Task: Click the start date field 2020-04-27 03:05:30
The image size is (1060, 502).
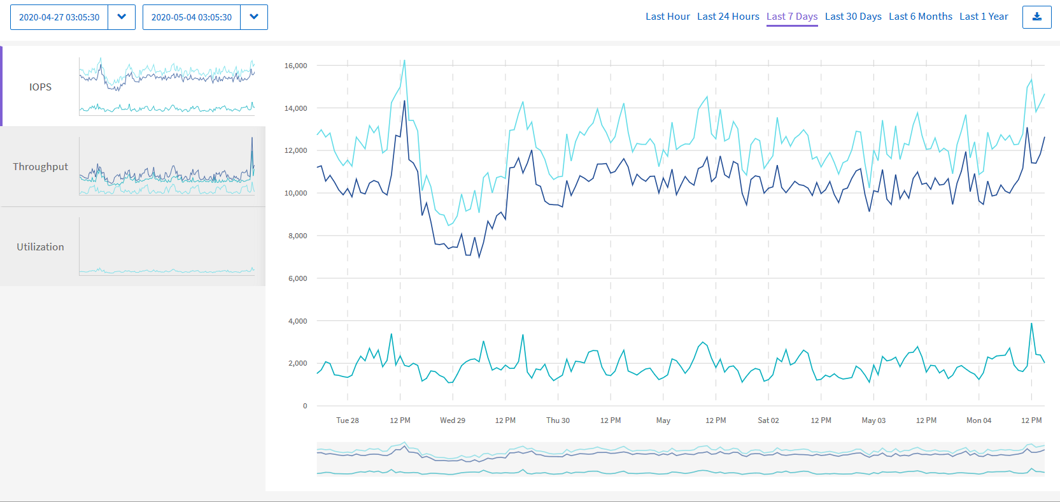Action: [59, 17]
